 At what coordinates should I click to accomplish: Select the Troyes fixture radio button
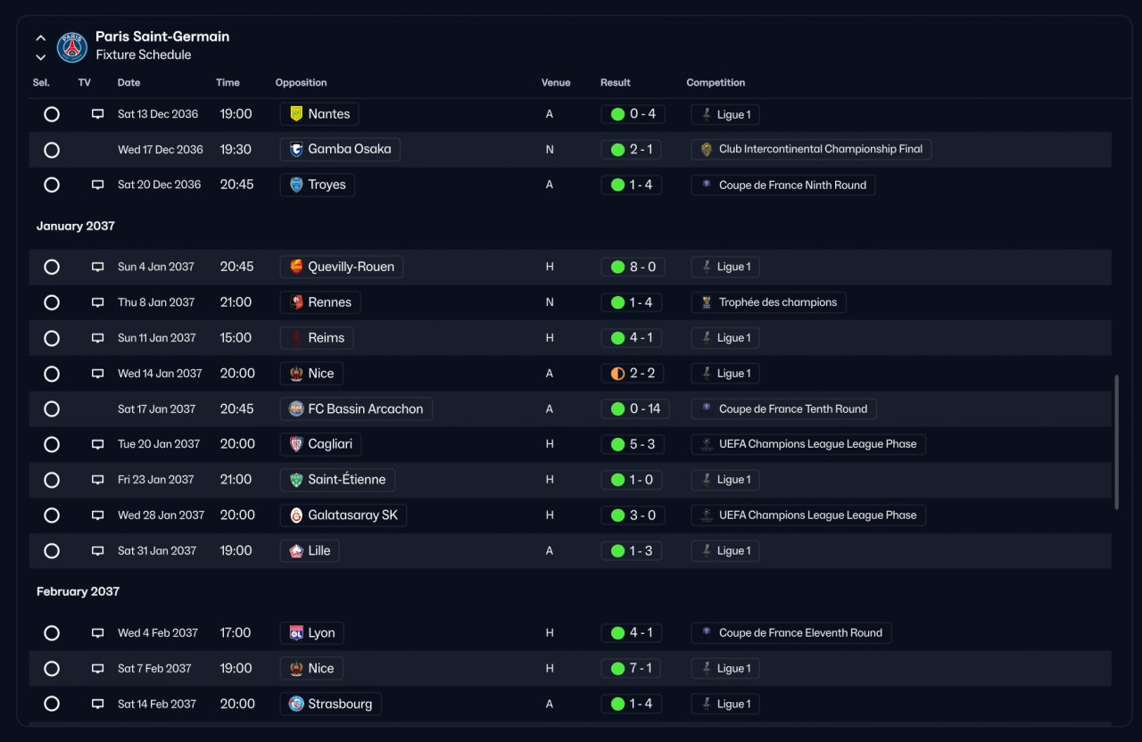pos(52,185)
